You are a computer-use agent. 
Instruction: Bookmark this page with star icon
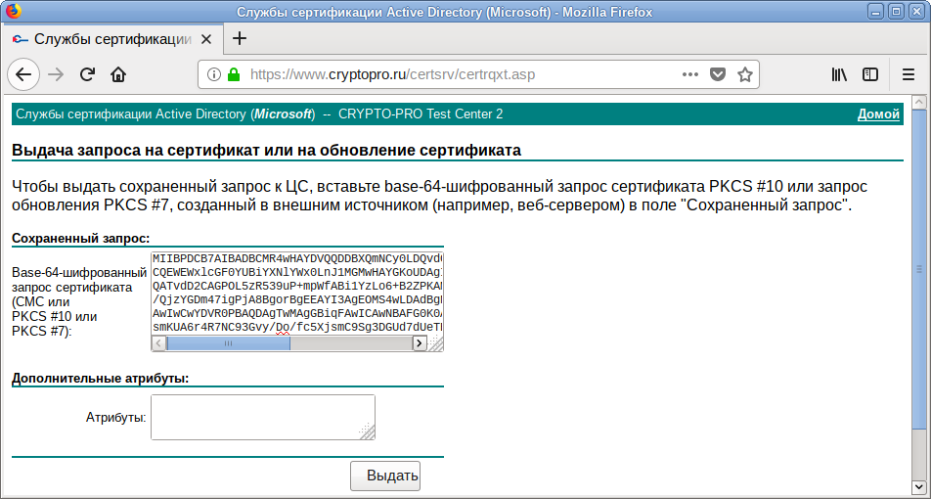click(744, 74)
